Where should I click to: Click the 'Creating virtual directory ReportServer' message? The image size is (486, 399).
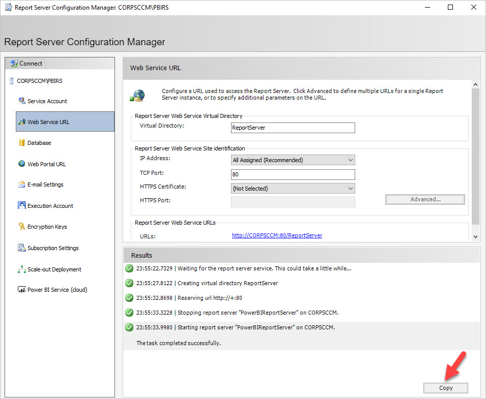(228, 283)
